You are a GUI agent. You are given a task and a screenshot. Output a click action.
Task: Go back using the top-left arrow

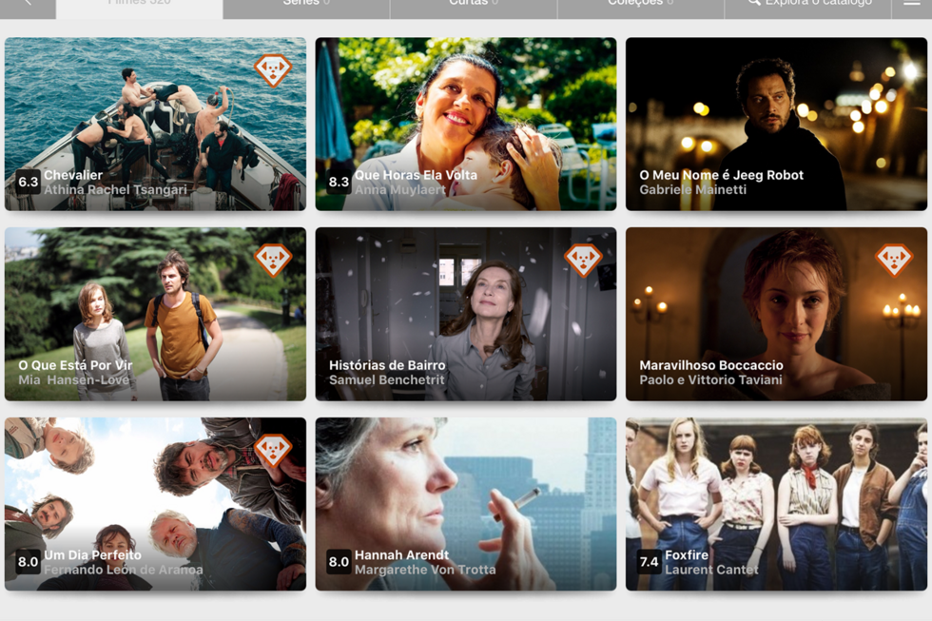pyautogui.click(x=27, y=4)
